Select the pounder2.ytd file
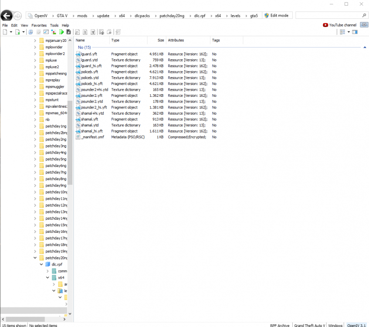 coord(92,102)
